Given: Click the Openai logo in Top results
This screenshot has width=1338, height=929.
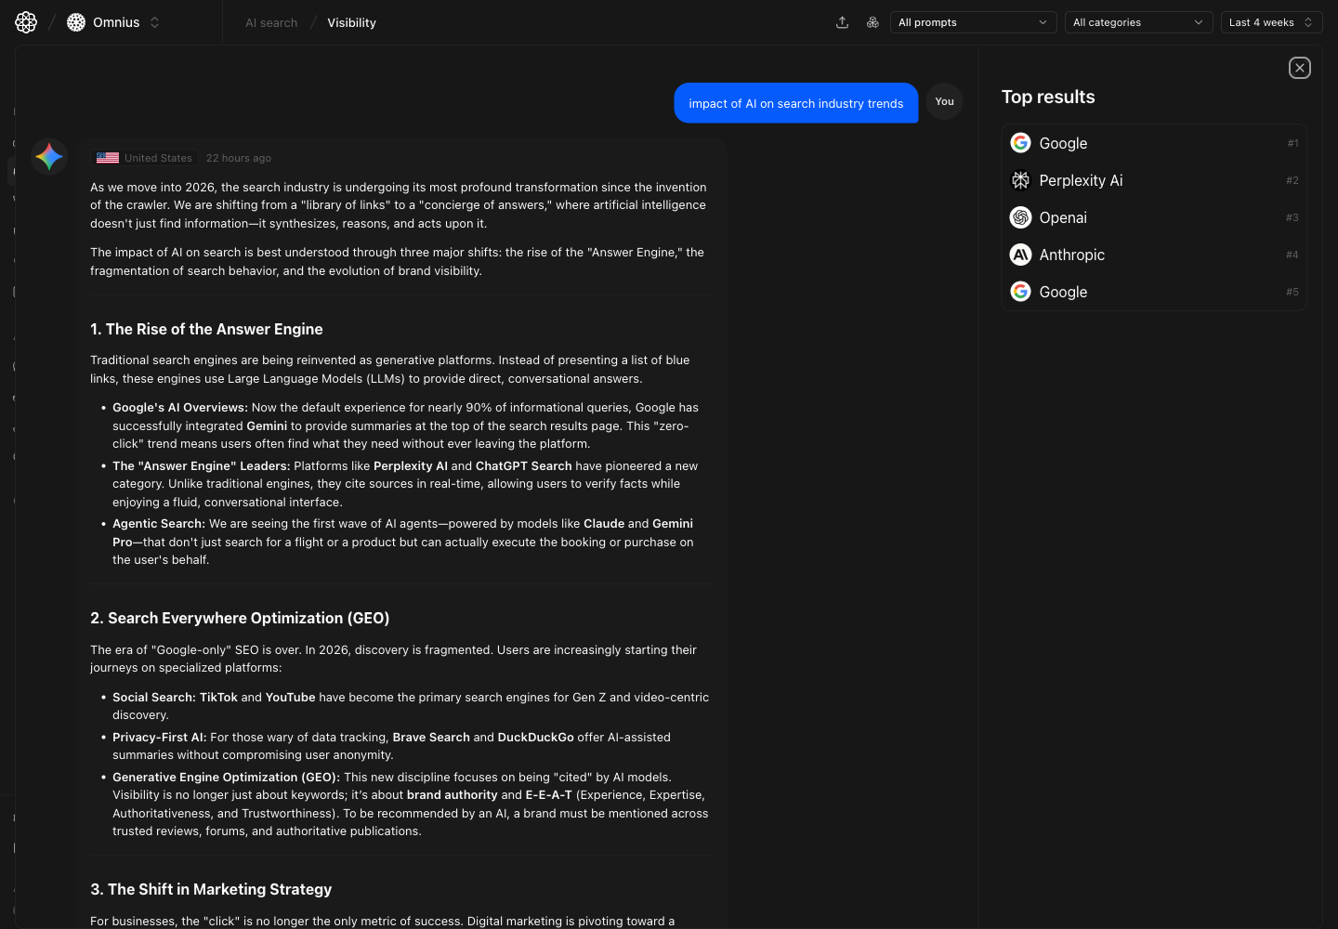Looking at the screenshot, I should pyautogui.click(x=1020, y=216).
